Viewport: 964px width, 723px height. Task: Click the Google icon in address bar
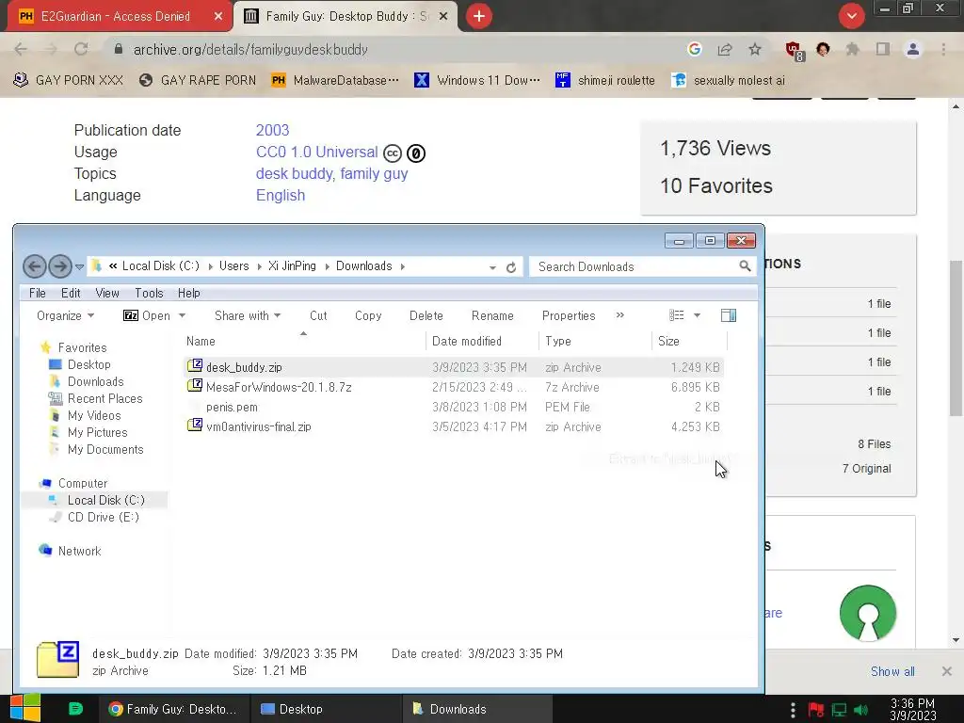[695, 49]
